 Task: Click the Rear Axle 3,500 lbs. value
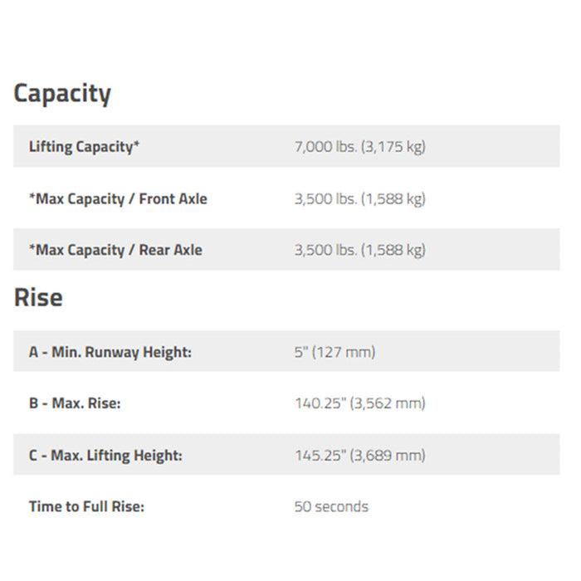pyautogui.click(x=359, y=250)
